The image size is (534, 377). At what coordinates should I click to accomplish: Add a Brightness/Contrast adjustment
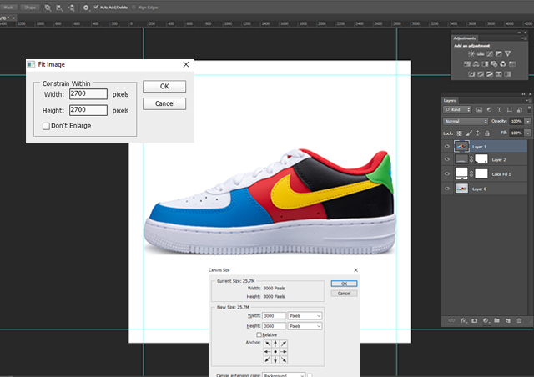pos(471,54)
